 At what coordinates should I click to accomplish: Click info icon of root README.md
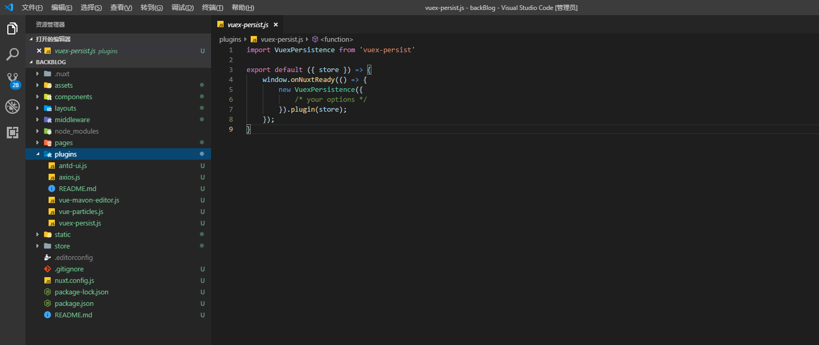coord(48,315)
